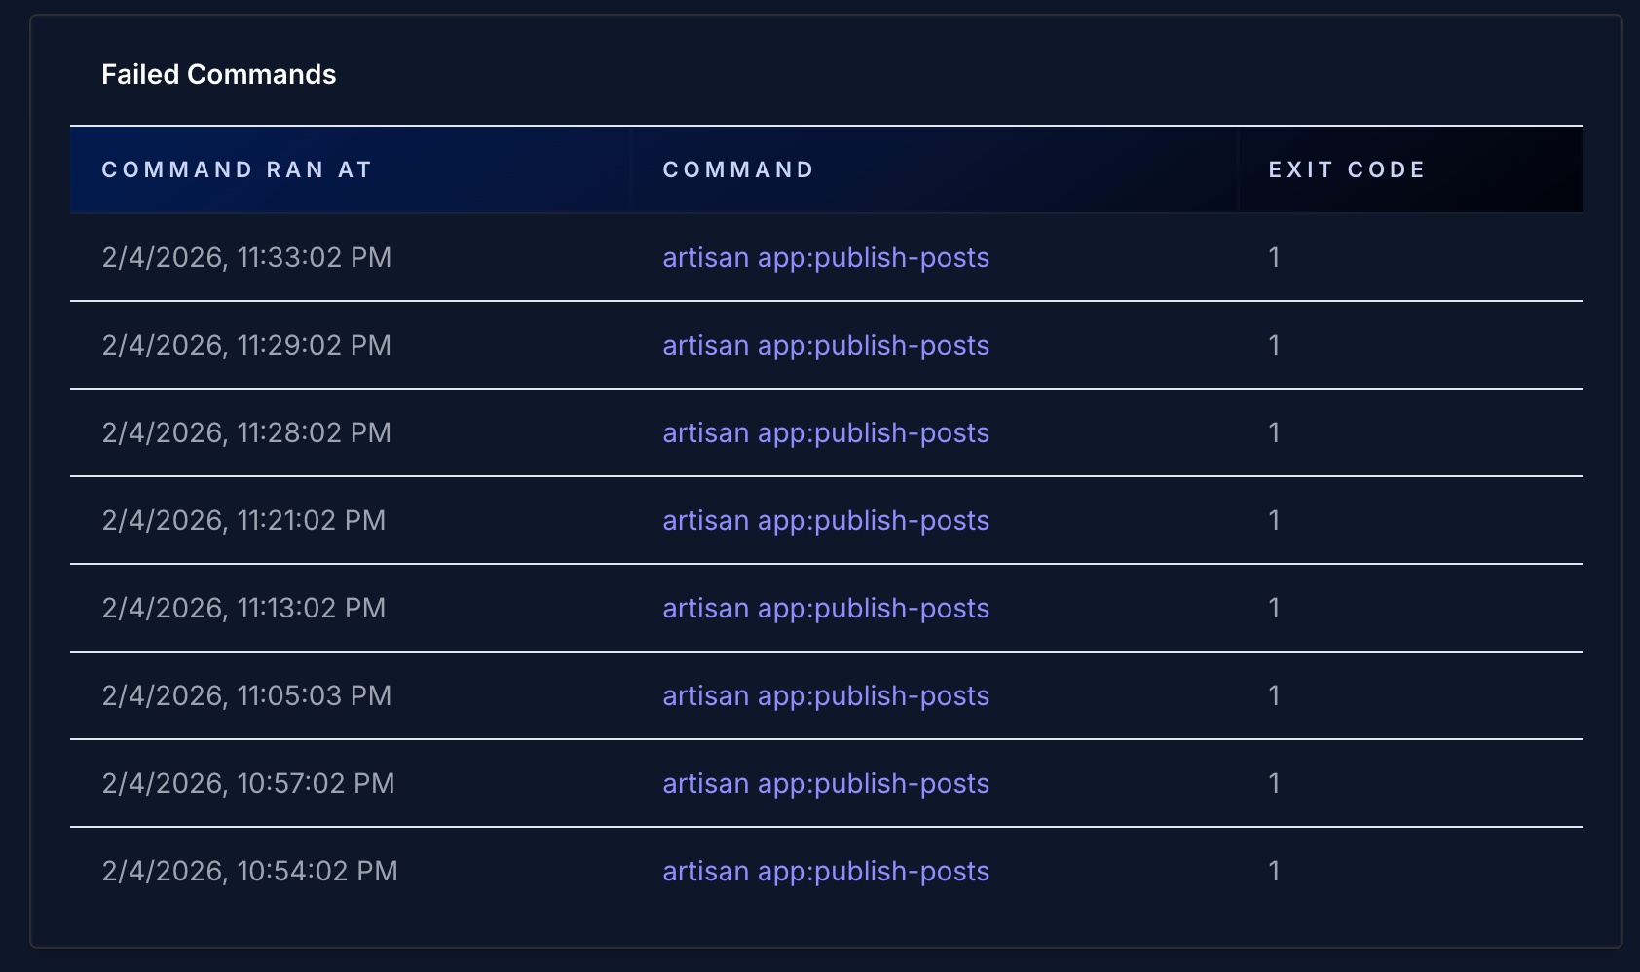Click the Command column header
The width and height of the screenshot is (1640, 972).
tap(738, 169)
